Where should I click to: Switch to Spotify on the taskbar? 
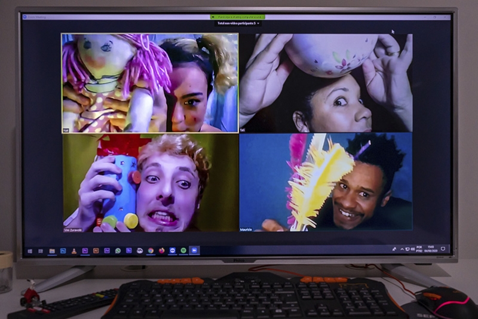[183, 250]
